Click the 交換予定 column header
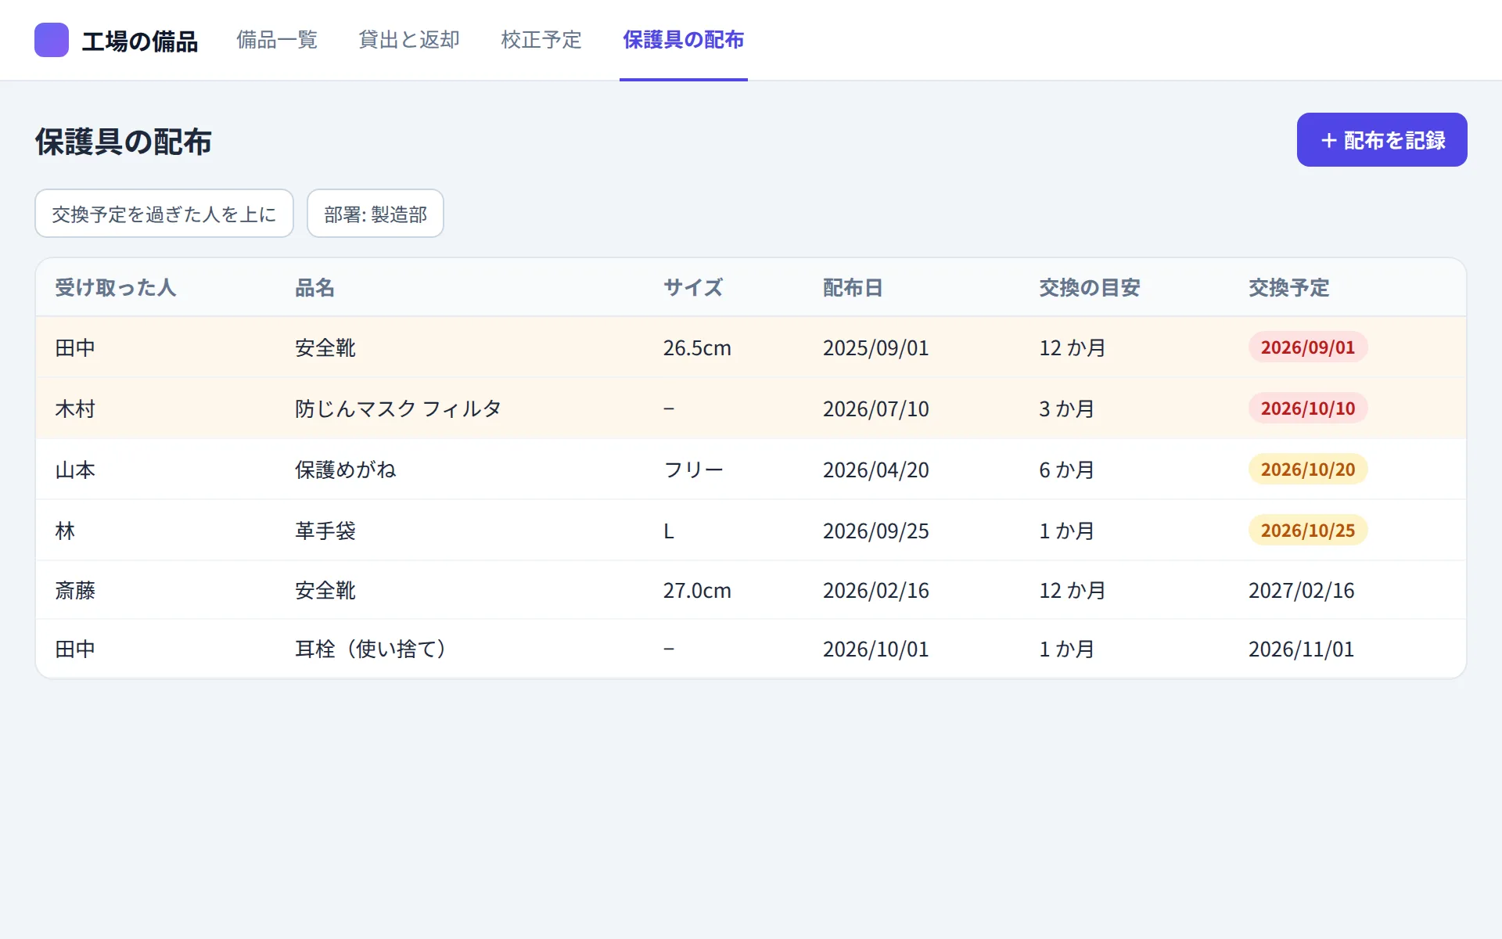 (1289, 288)
